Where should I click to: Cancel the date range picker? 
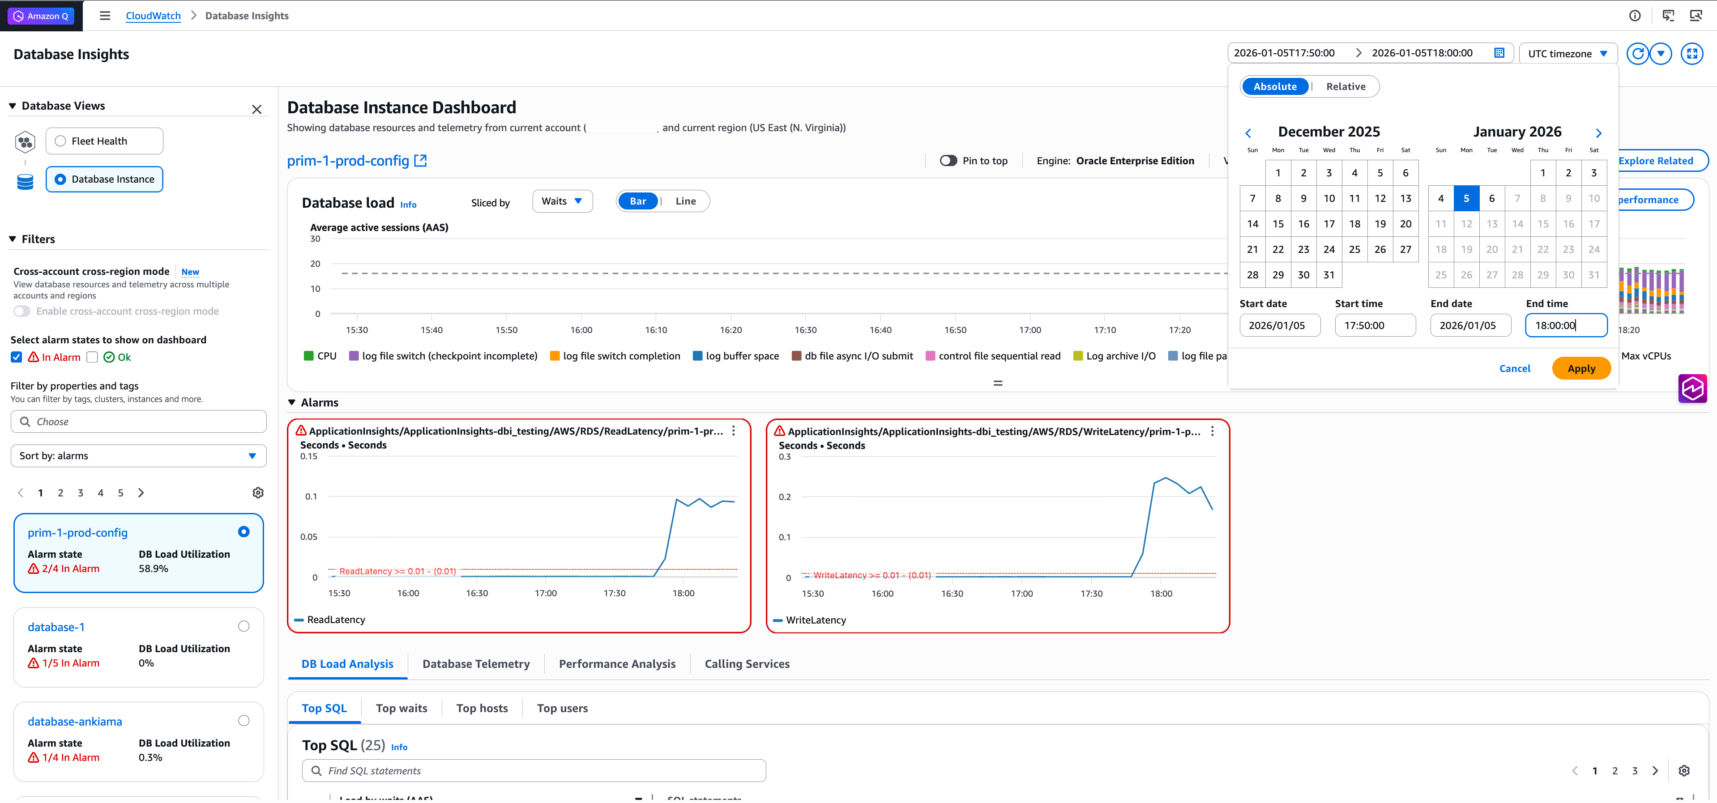pyautogui.click(x=1514, y=368)
